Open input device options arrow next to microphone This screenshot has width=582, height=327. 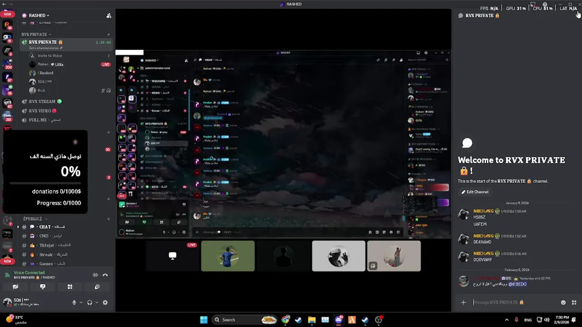click(81, 302)
